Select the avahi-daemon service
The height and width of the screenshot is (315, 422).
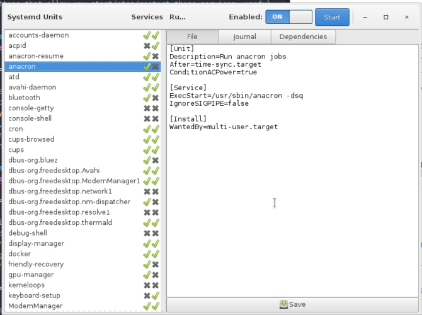click(83, 87)
